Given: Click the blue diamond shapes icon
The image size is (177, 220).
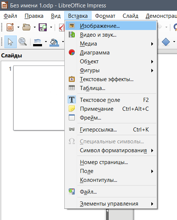Looking at the screenshot, I should tap(166, 42).
